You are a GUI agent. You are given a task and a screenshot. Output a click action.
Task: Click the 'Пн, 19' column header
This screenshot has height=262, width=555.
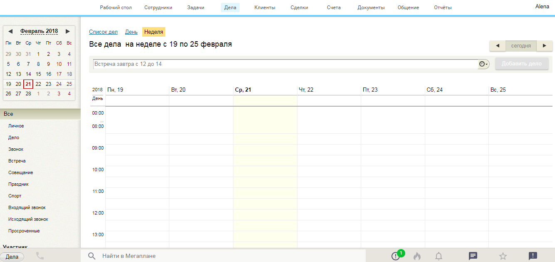(115, 90)
